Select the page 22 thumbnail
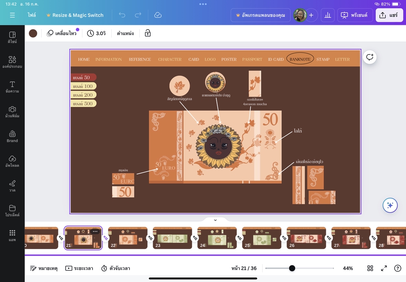406x282 pixels. [x=128, y=238]
